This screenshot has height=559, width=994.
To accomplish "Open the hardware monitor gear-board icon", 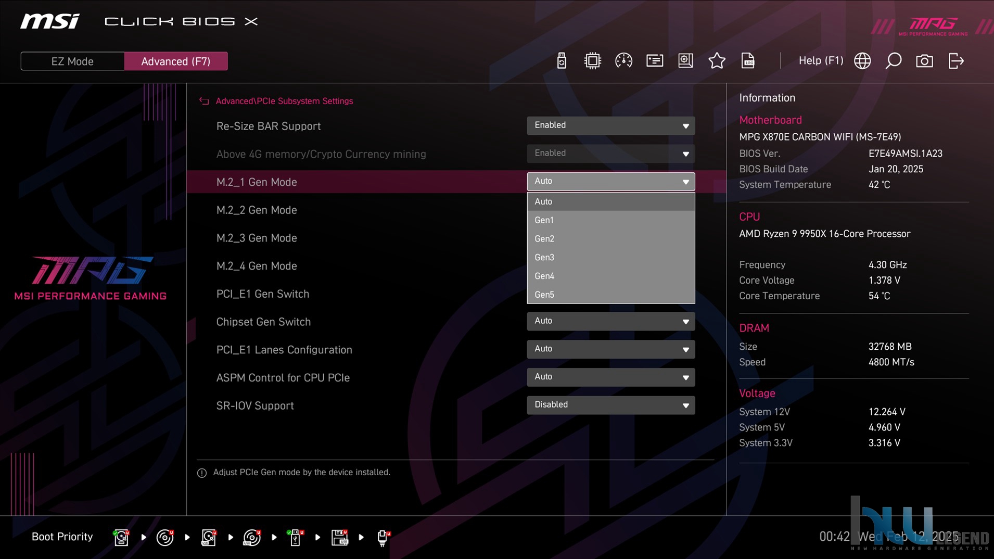I will pos(685,61).
